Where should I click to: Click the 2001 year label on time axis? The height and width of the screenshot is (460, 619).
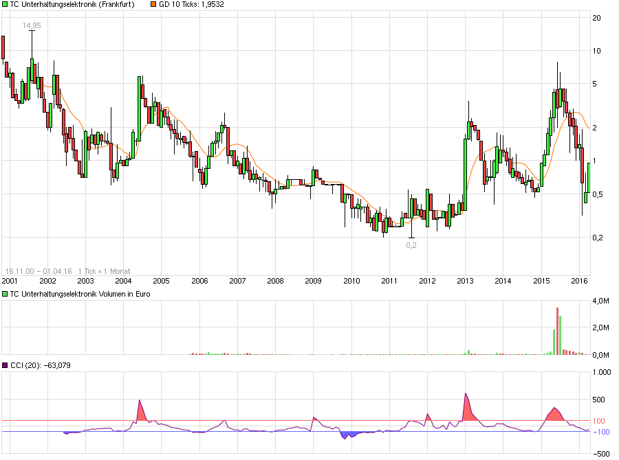coord(10,281)
